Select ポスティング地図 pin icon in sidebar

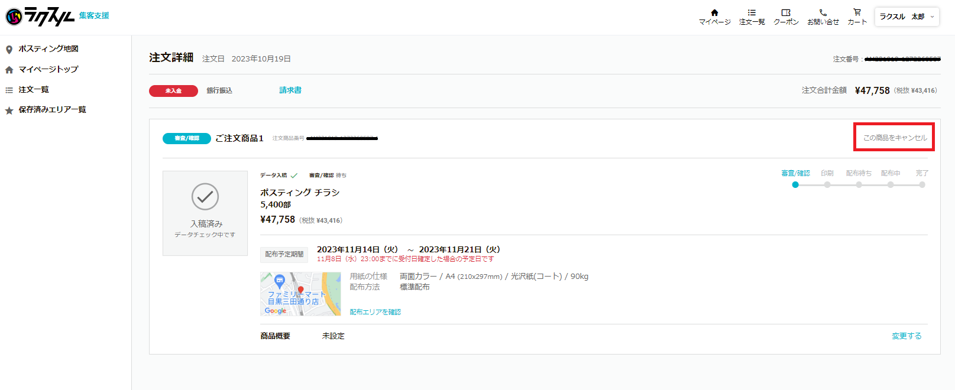tap(9, 49)
